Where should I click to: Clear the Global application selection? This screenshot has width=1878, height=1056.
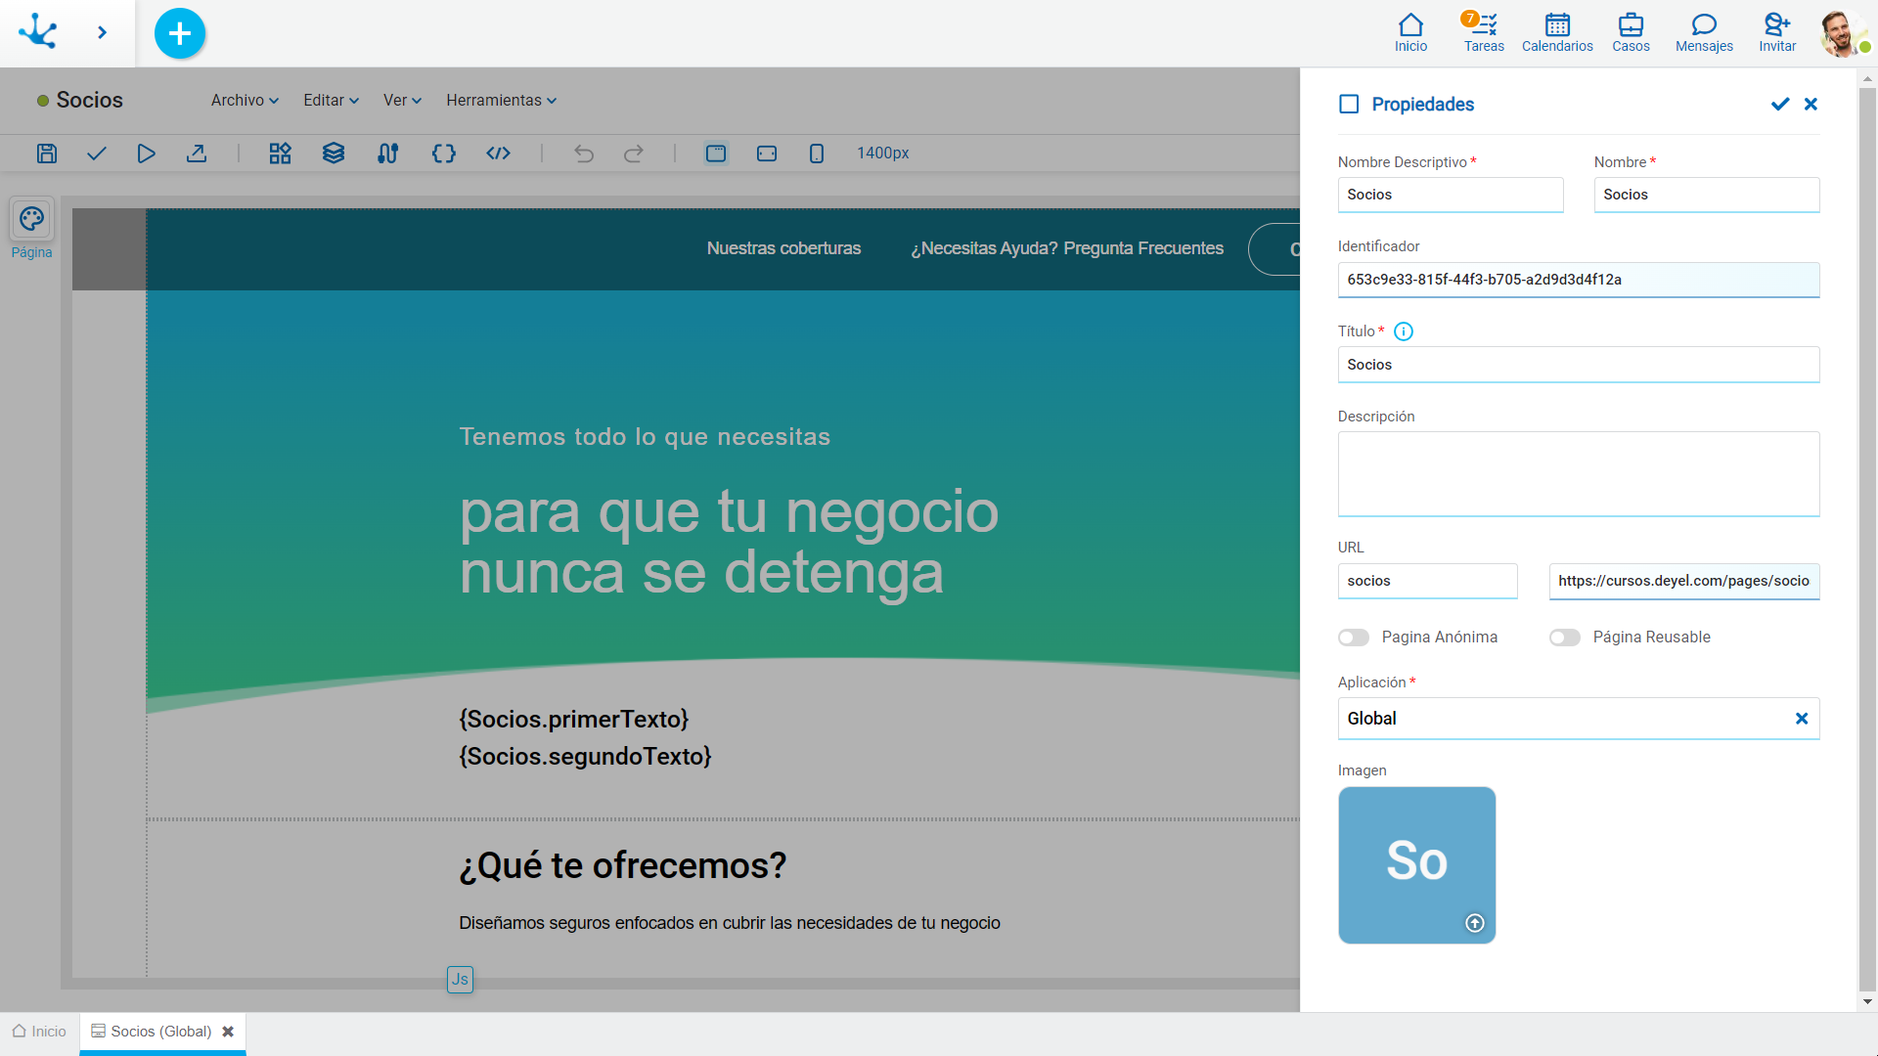1802,719
